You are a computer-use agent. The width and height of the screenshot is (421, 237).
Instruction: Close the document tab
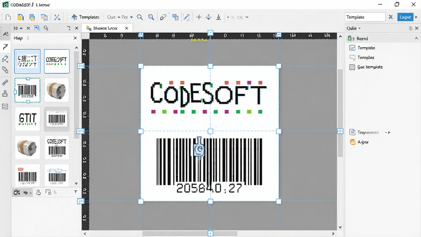click(127, 28)
